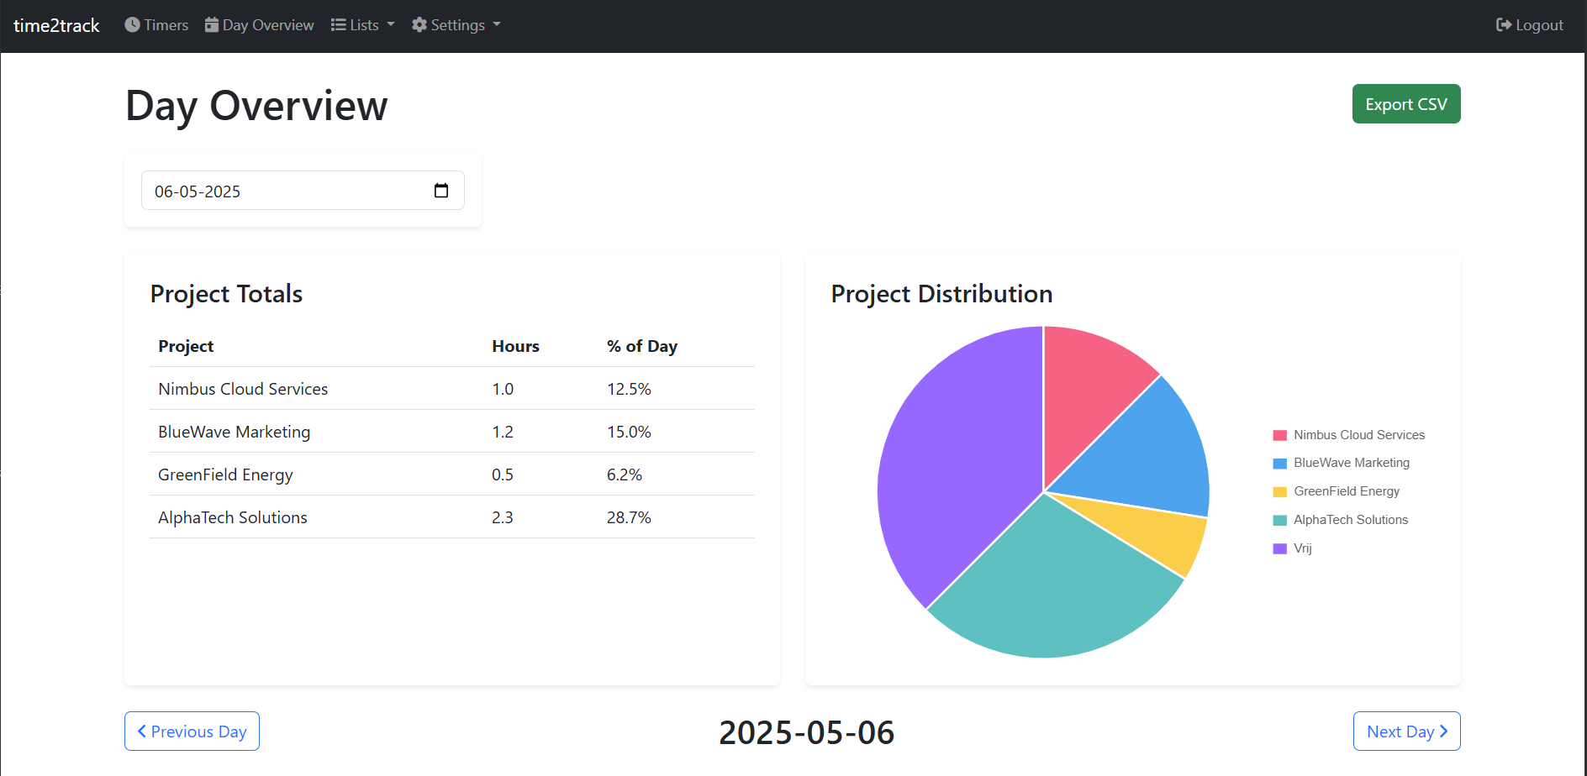
Task: Click the Hours column header
Action: coord(515,346)
